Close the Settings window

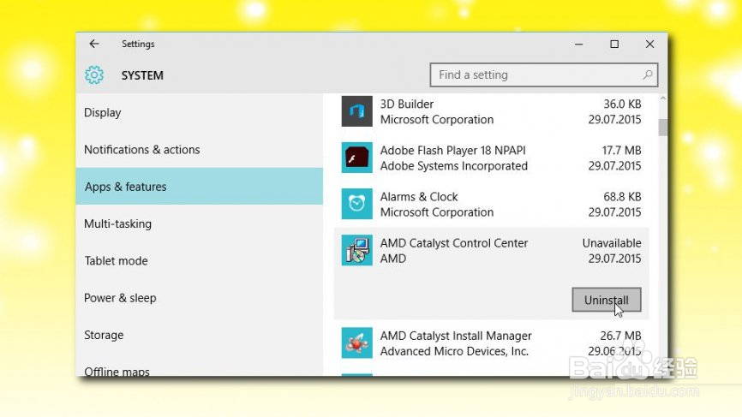[x=649, y=44]
